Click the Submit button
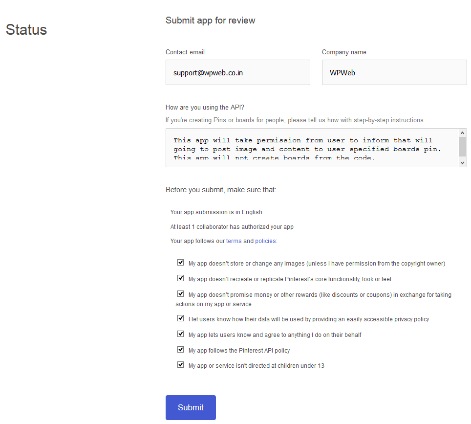 191,407
